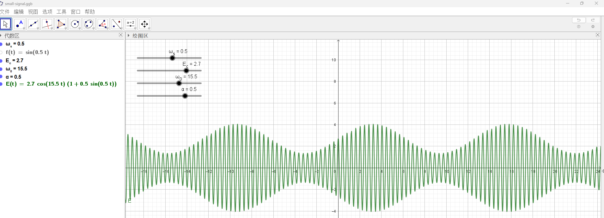Open the 编辑 menu
Viewport: 604px width, 218px height.
pyautogui.click(x=19, y=12)
